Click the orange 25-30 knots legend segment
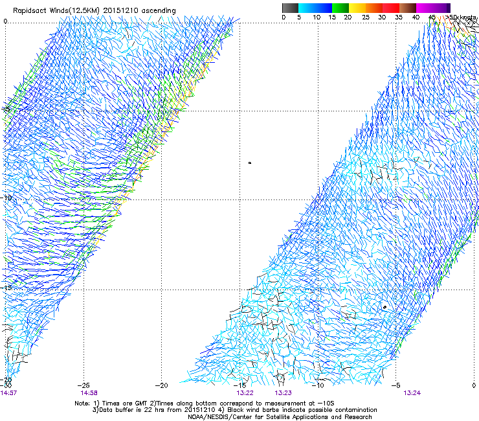This screenshot has height=421, width=479. [374, 8]
